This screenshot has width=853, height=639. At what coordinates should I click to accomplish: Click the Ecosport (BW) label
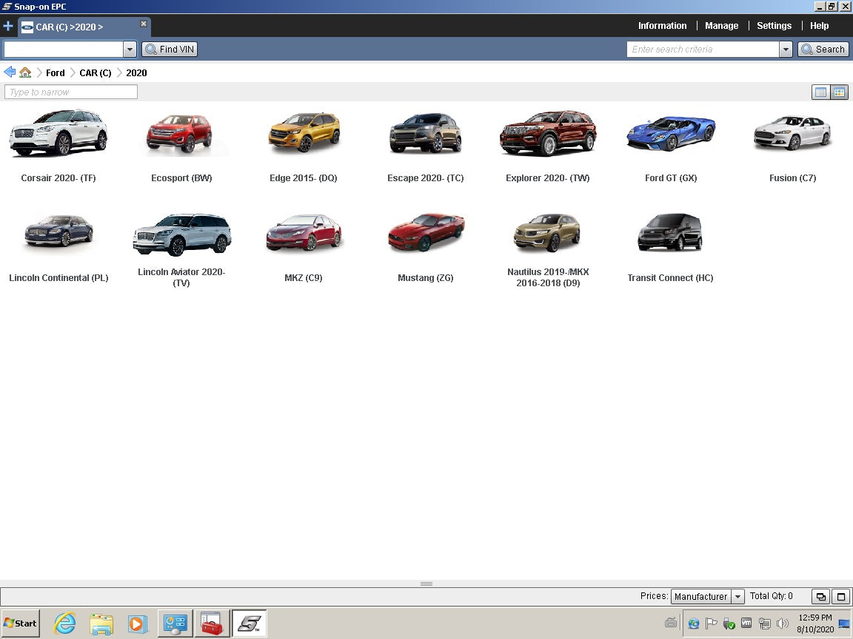181,178
